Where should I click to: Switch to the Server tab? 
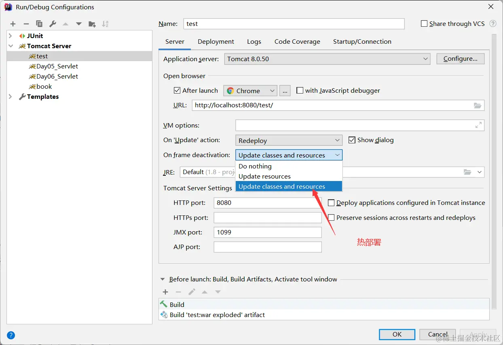coord(175,42)
